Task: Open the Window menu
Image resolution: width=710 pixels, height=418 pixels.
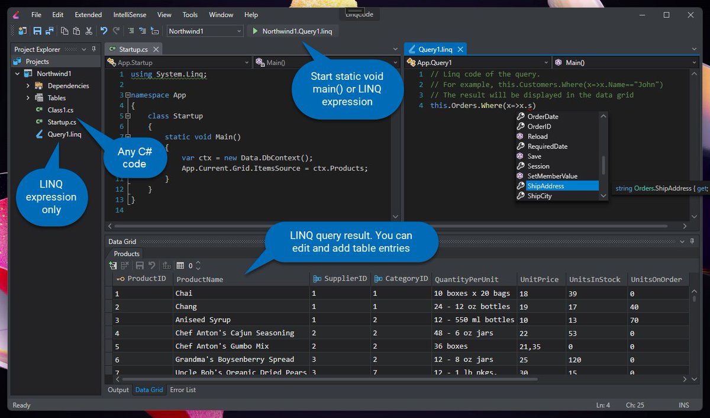Action: [x=221, y=14]
